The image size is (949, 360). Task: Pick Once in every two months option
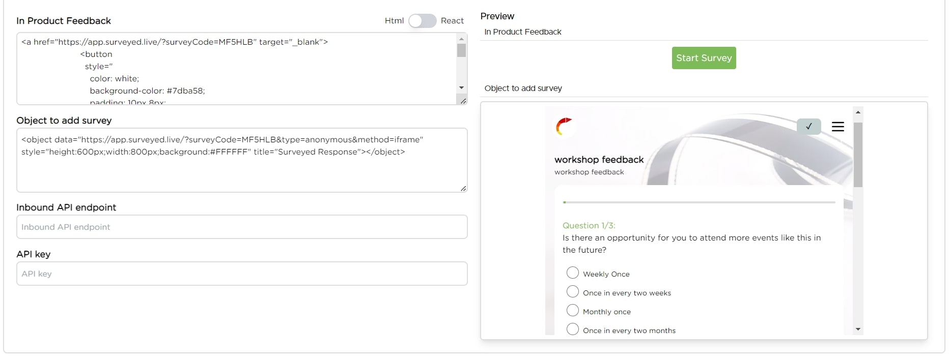coord(573,329)
